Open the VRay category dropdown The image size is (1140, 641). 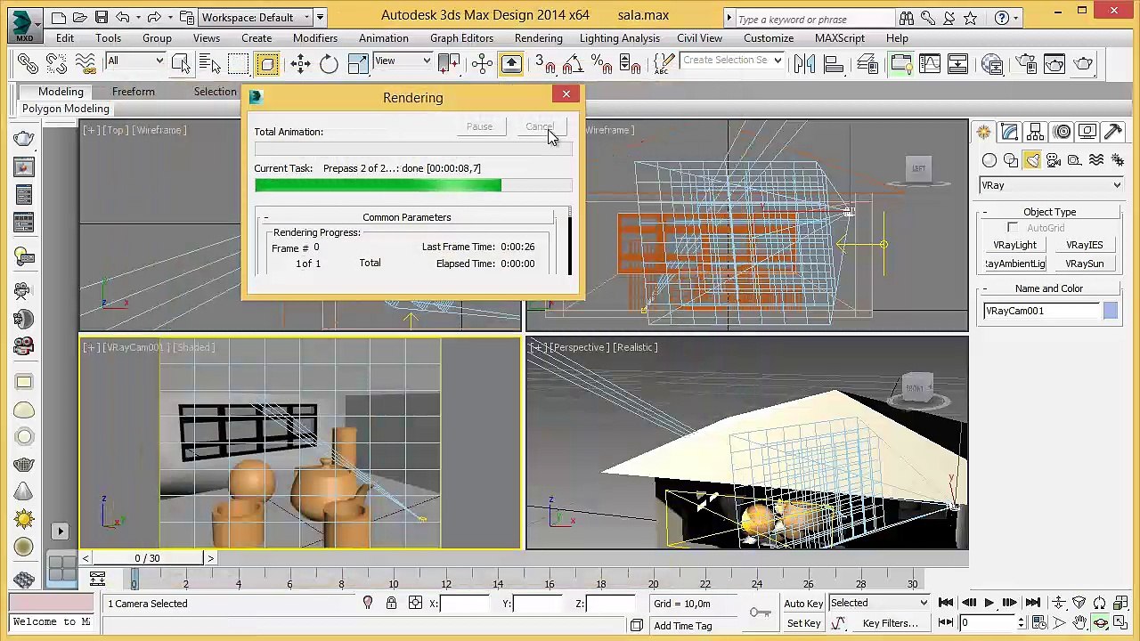1050,185
